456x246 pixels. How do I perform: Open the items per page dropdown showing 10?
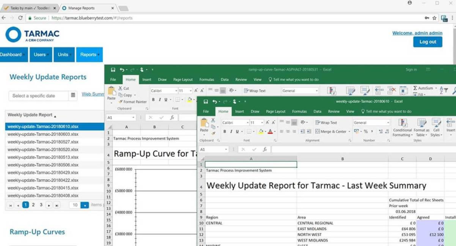coord(85,205)
